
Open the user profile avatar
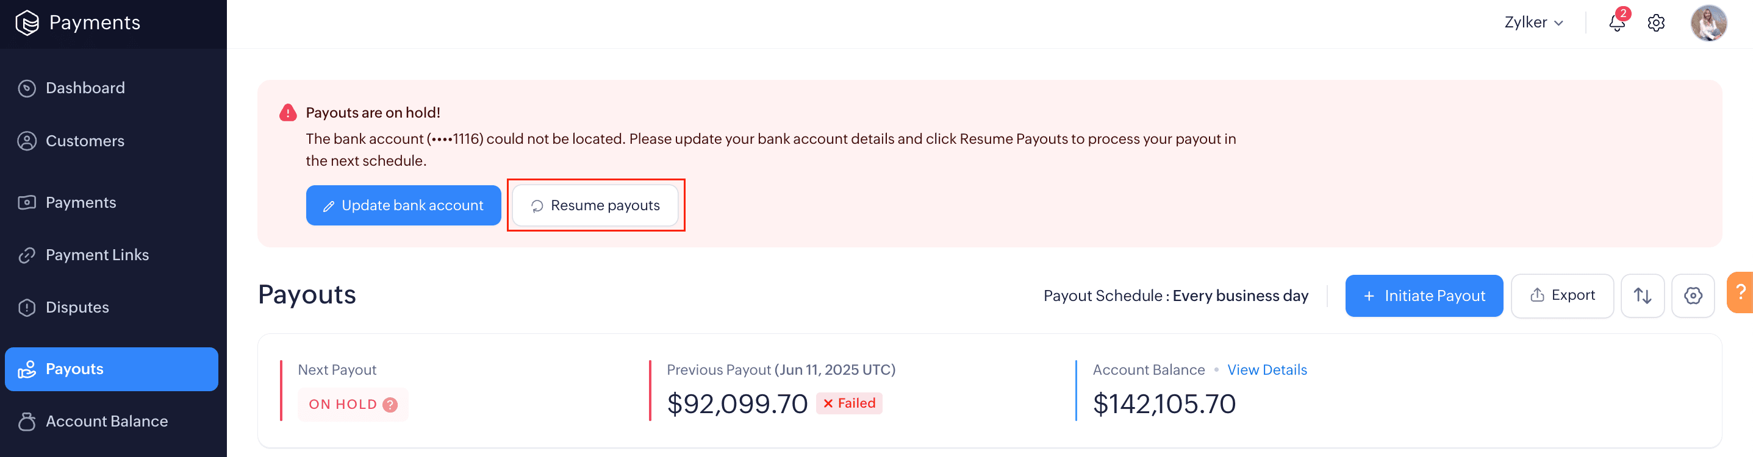[1708, 23]
